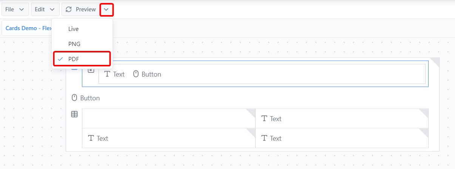Switch to the Cards Demo tab

[x=28, y=28]
